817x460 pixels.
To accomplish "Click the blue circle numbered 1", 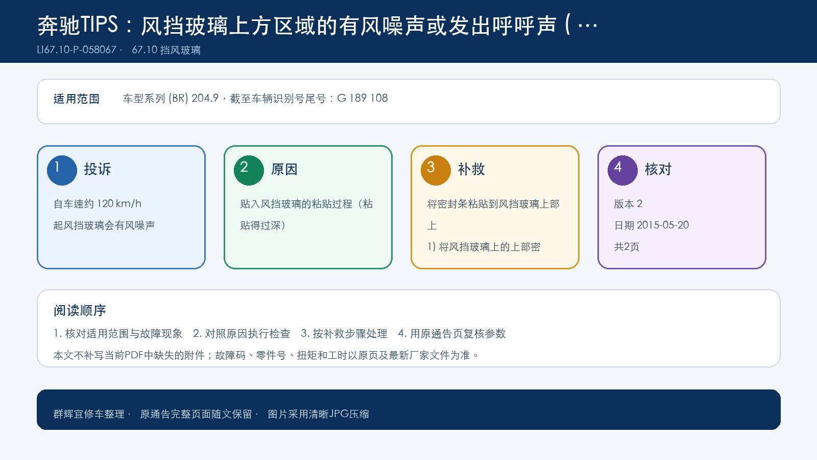I will [62, 170].
